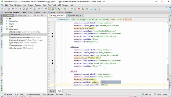
Task: Expand the res folder
Action: [x=7, y=26]
